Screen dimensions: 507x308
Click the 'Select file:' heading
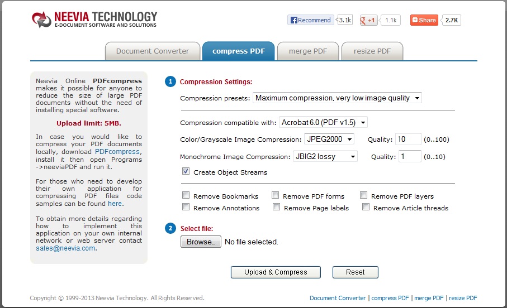click(197, 229)
